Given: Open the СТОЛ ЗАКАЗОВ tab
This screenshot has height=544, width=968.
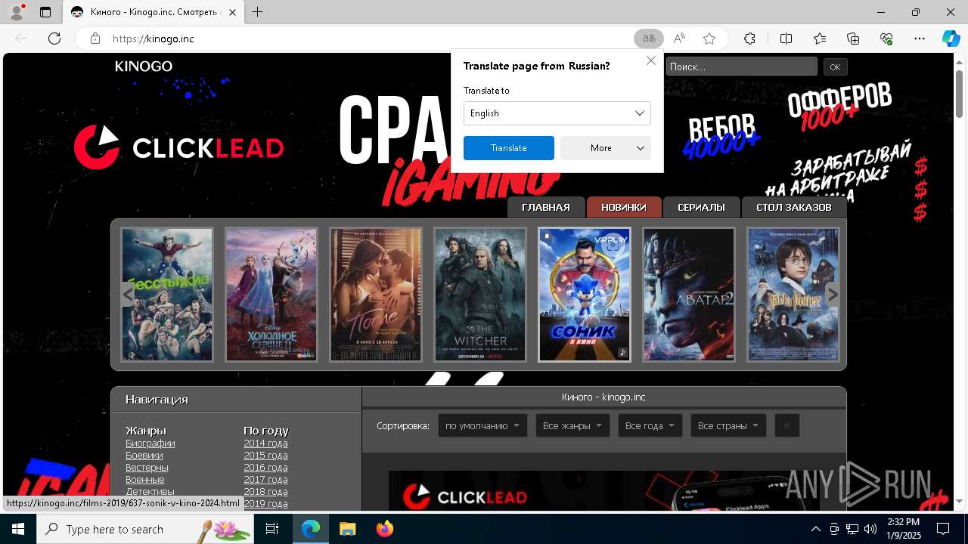Looking at the screenshot, I should (793, 207).
